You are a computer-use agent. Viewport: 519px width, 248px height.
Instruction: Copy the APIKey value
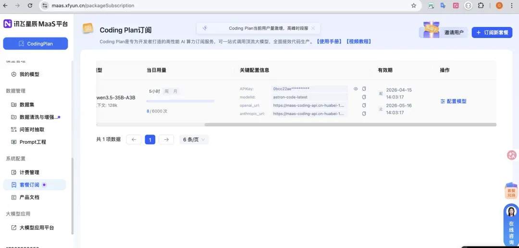(x=364, y=89)
